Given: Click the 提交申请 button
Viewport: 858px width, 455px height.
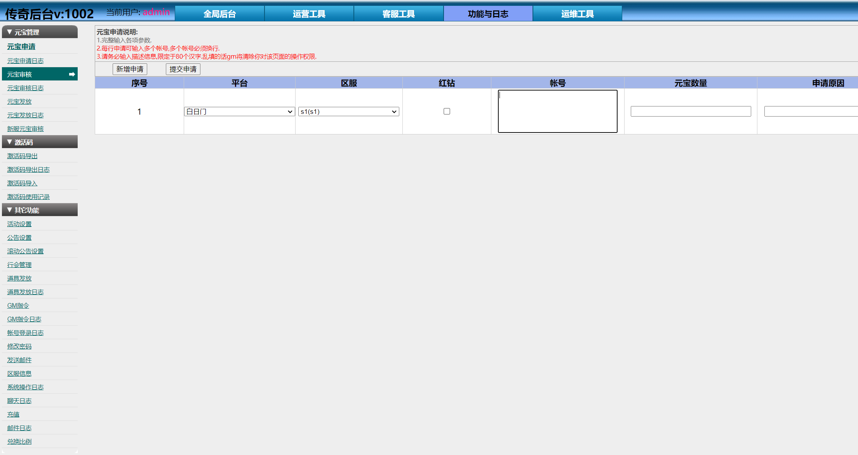Looking at the screenshot, I should (183, 69).
